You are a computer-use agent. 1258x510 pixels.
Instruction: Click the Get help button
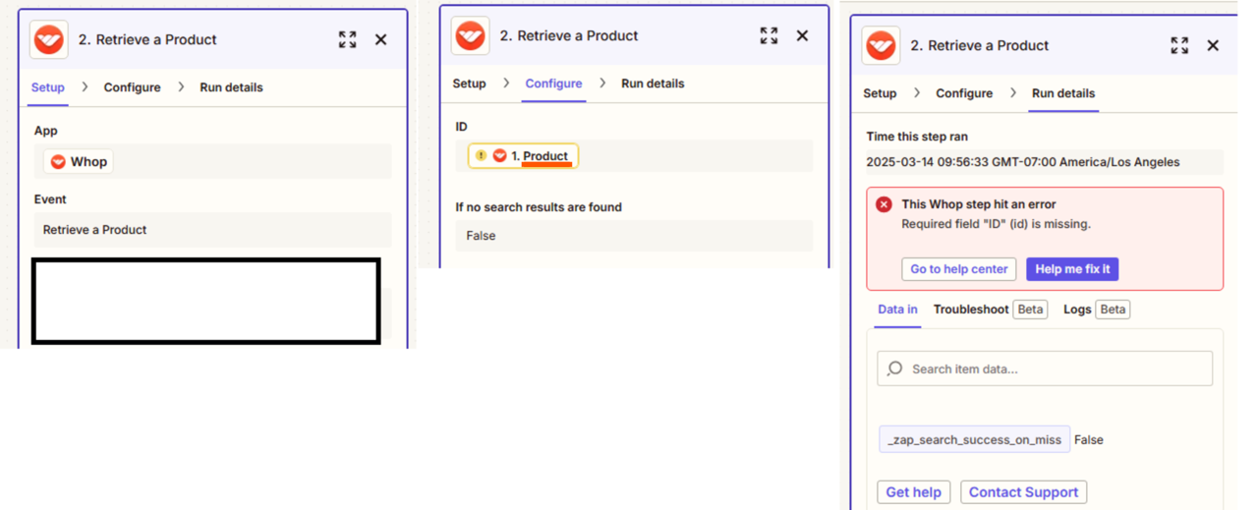[913, 492]
